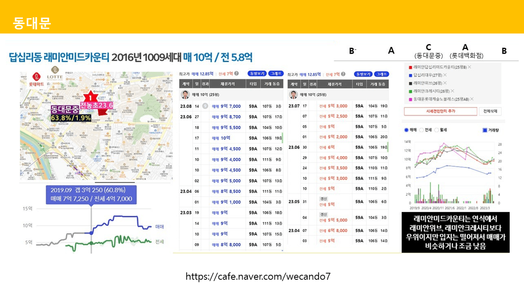Click 타입 column header in right table

[360, 84]
